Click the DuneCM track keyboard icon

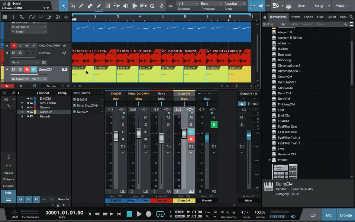point(64,70)
